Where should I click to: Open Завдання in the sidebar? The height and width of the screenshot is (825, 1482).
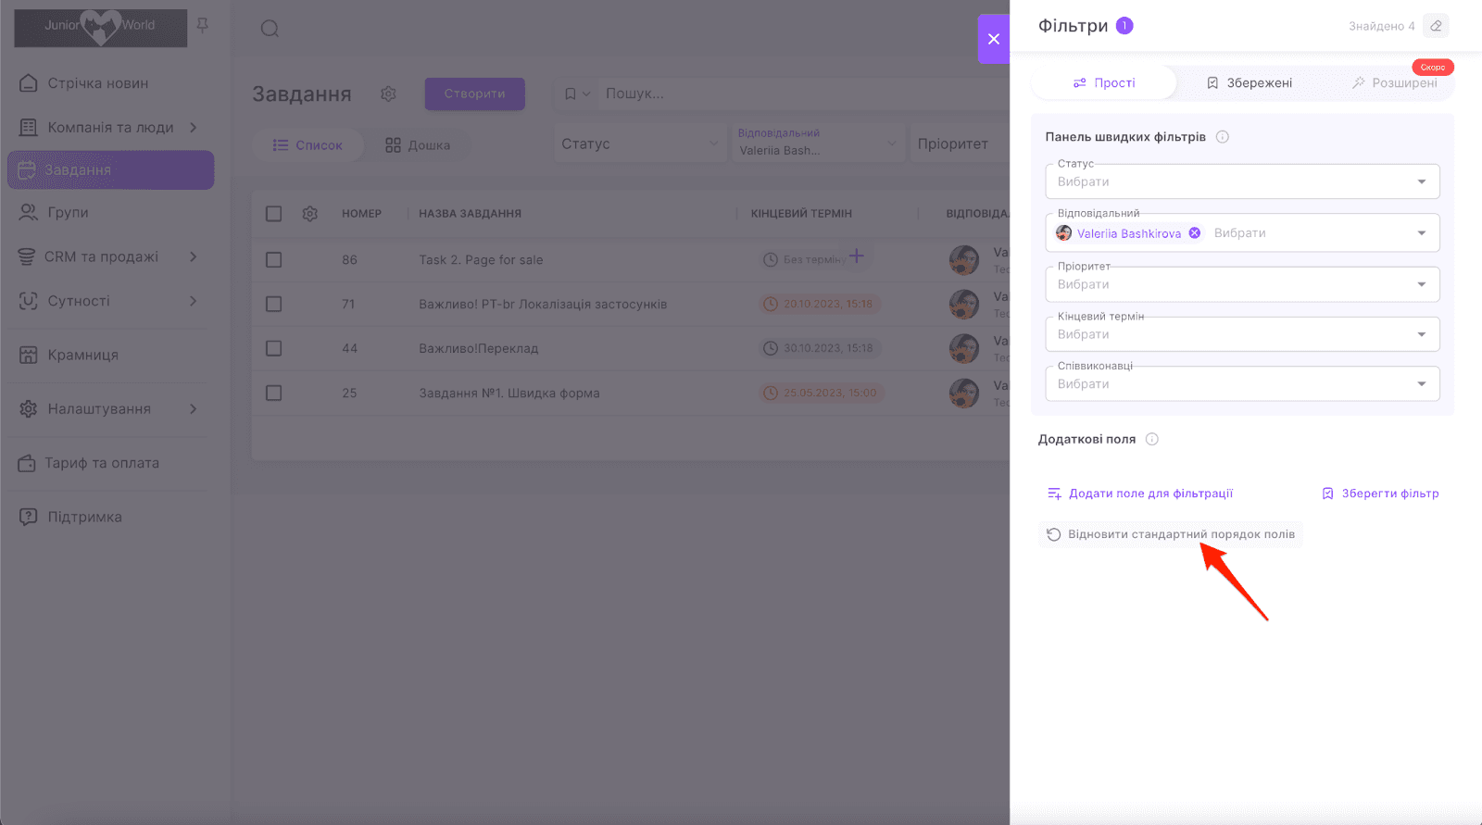(x=110, y=170)
